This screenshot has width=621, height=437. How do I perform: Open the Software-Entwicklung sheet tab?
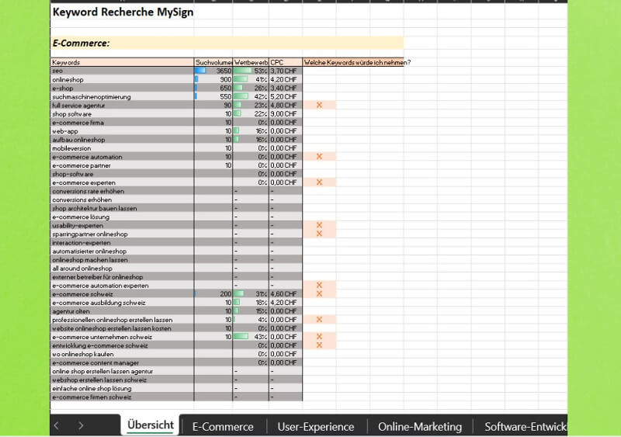click(524, 426)
